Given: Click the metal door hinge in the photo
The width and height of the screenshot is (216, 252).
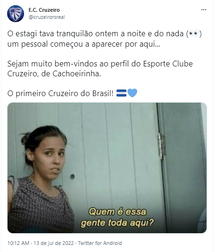Looking at the screenshot, I should (x=160, y=146).
